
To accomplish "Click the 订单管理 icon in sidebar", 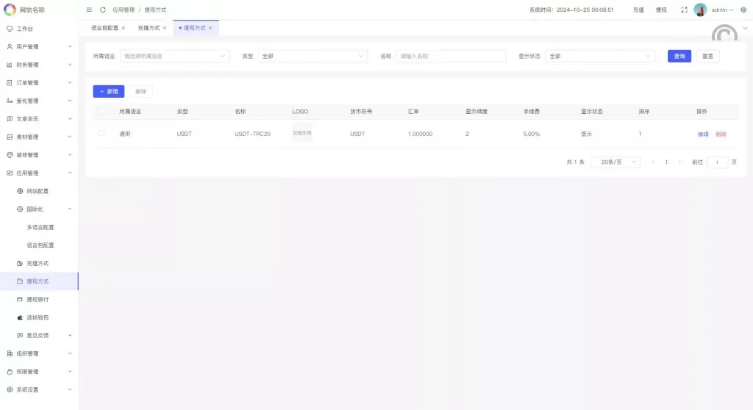I will click(10, 82).
